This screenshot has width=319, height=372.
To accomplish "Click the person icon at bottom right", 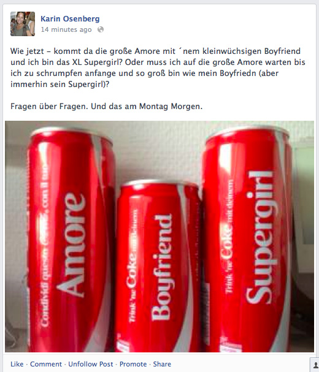I will pyautogui.click(x=315, y=365).
